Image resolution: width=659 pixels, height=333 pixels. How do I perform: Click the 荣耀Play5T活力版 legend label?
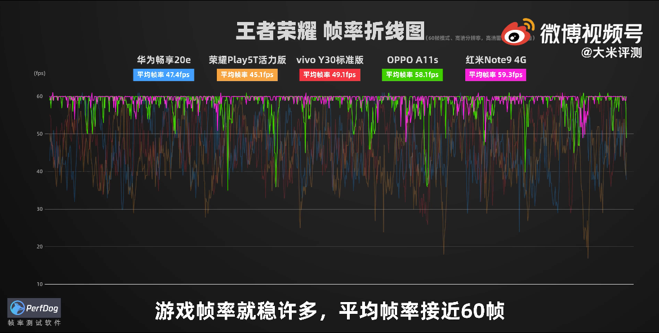tap(247, 60)
